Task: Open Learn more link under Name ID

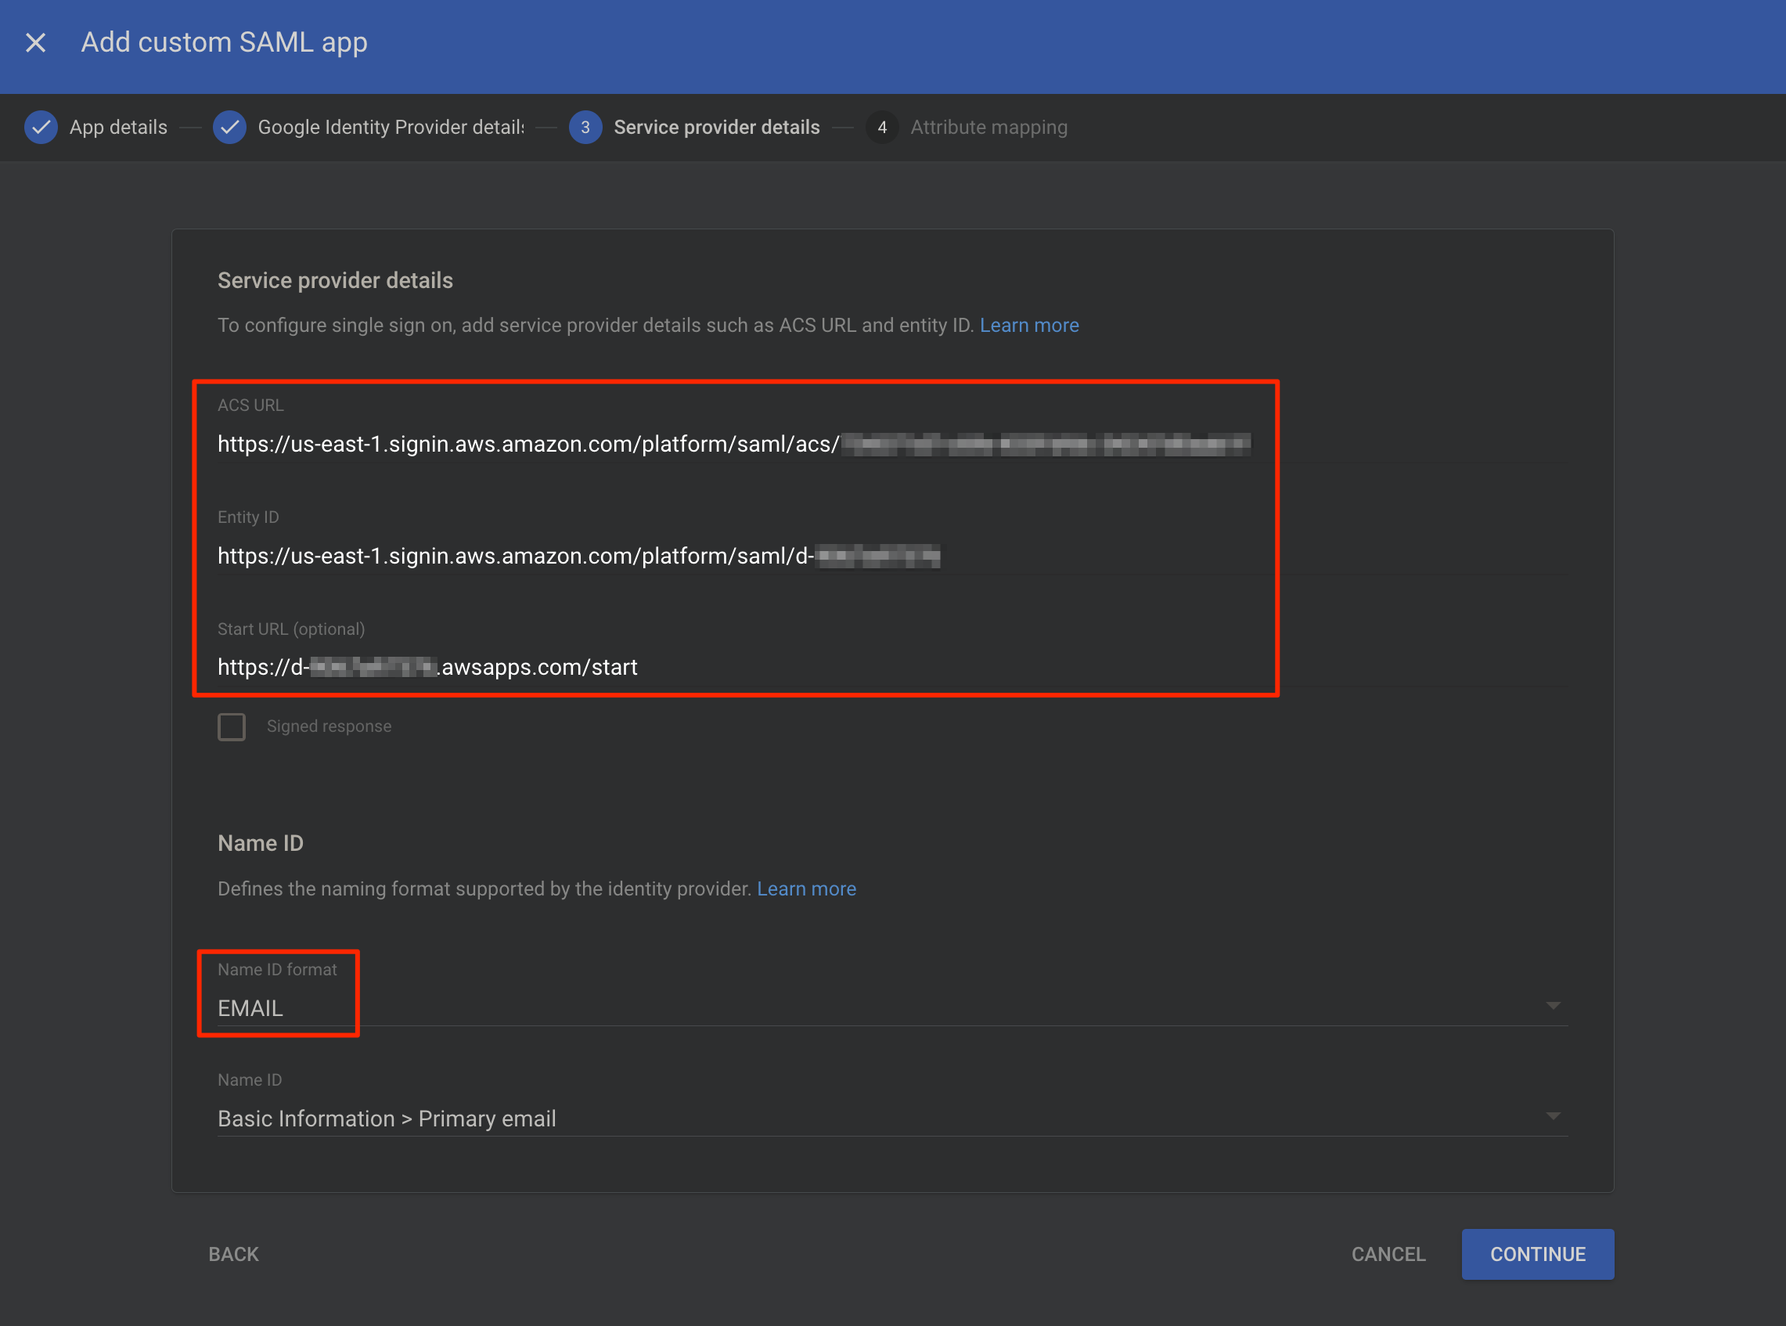Action: point(806,888)
